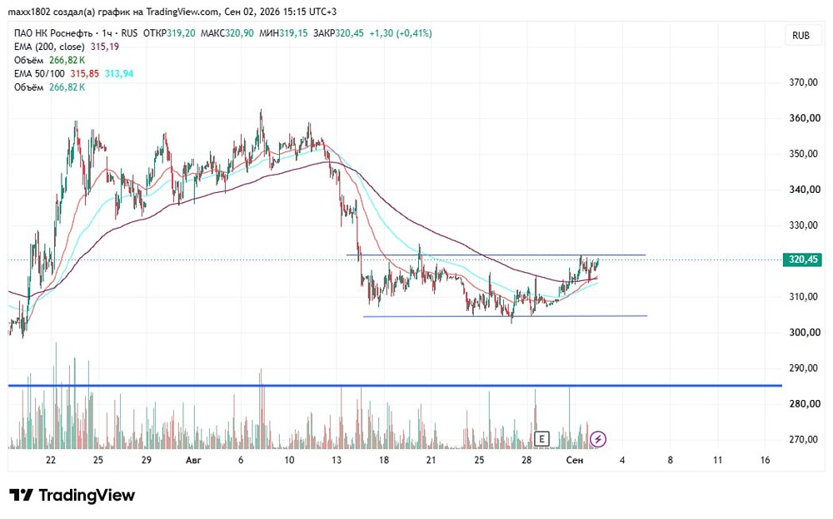Click the ЗАКР 320,45 close value
The image size is (833, 519).
click(338, 33)
